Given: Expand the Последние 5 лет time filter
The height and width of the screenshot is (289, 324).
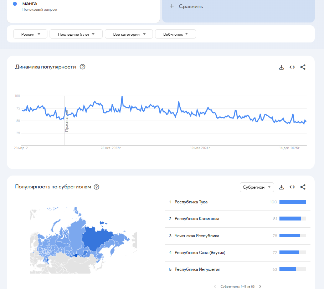Looking at the screenshot, I should [76, 34].
